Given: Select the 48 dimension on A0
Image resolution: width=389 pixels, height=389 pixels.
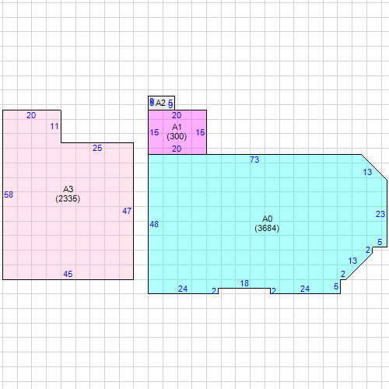Looking at the screenshot, I should click(154, 224).
